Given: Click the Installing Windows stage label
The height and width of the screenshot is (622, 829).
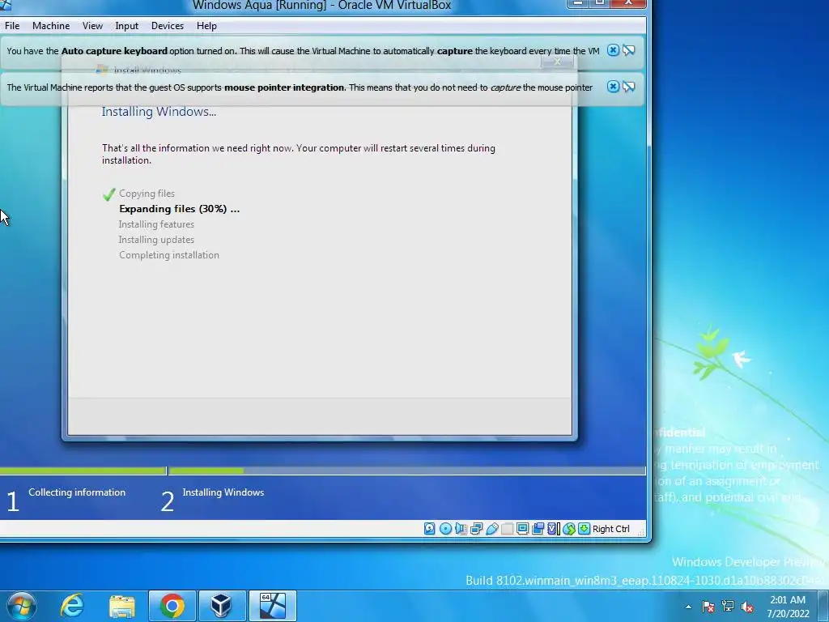Looking at the screenshot, I should coord(223,492).
